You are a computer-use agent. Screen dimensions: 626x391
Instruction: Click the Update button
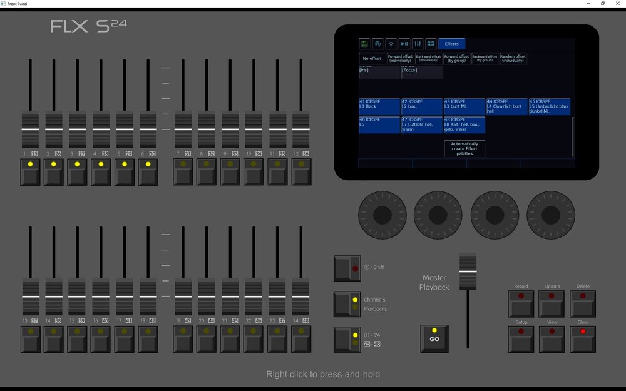(x=552, y=304)
